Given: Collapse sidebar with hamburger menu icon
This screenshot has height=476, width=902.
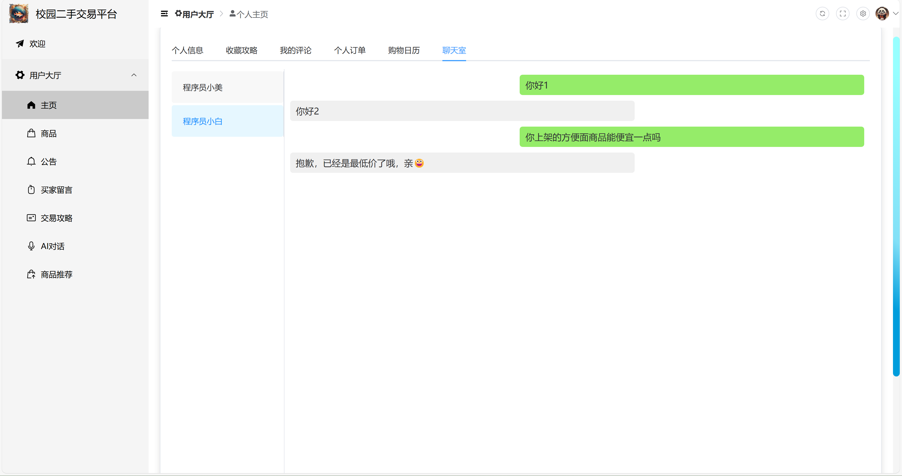Looking at the screenshot, I should point(164,14).
